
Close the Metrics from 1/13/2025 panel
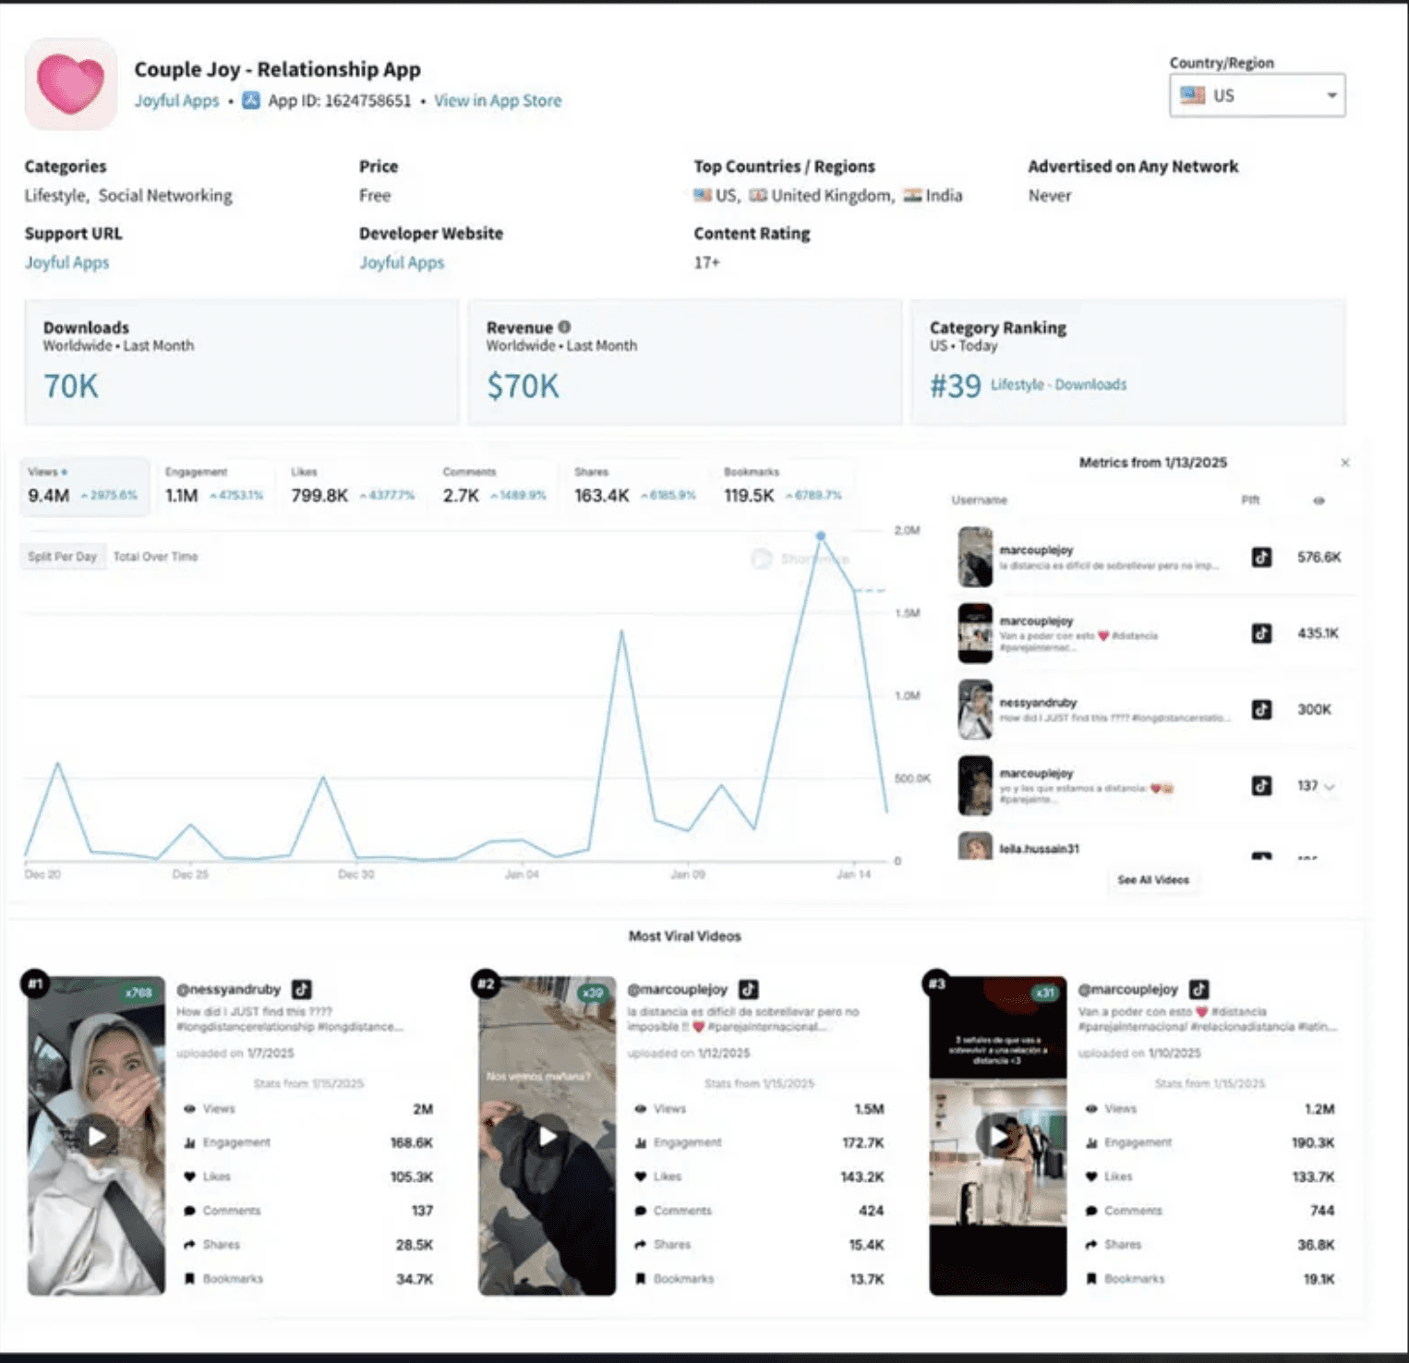pos(1345,463)
